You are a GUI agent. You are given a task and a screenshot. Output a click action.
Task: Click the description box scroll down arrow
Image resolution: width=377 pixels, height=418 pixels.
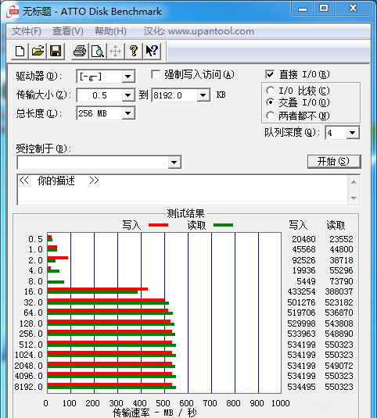click(354, 198)
